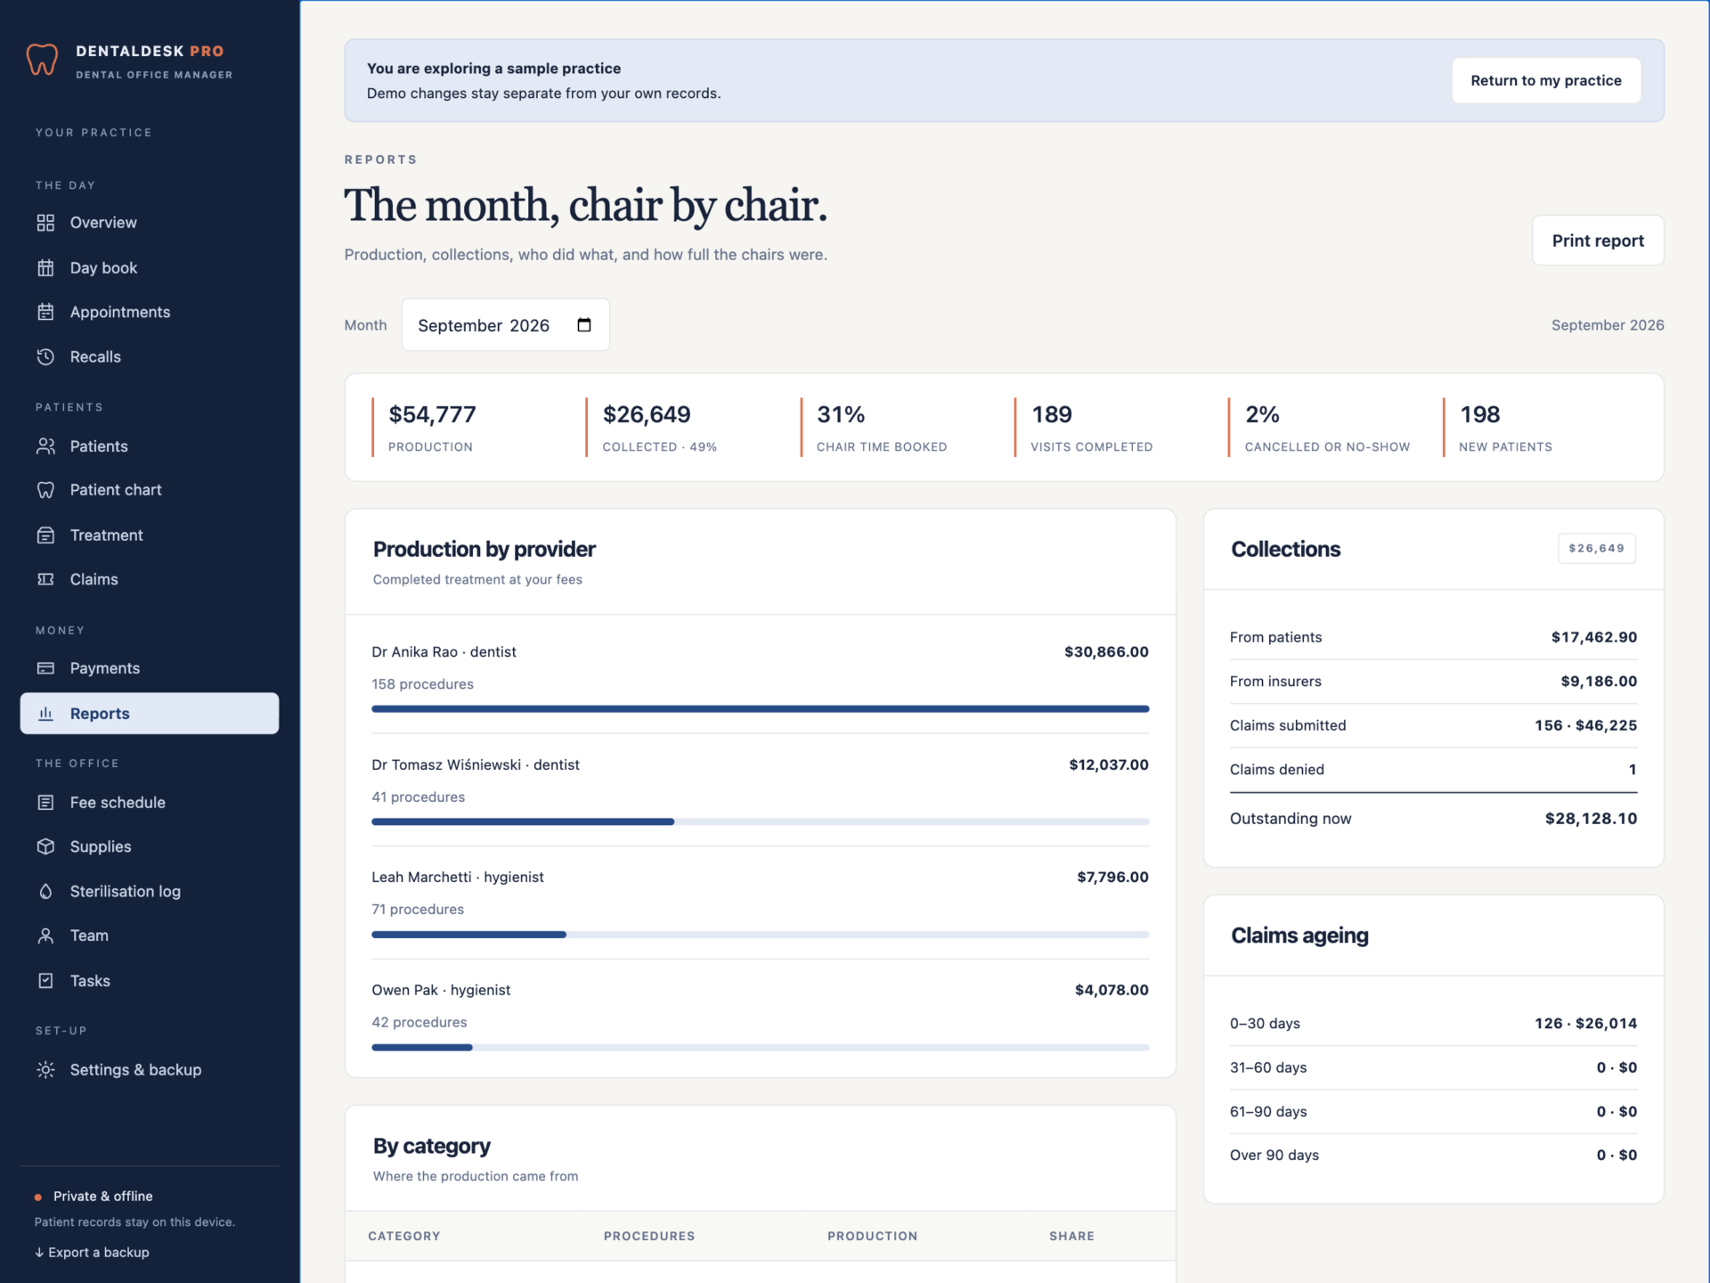Viewport: 1710px width, 1283px height.
Task: Click the Fee schedule list icon
Action: coord(45,803)
